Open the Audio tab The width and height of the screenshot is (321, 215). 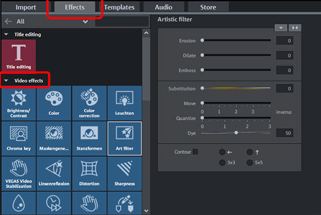tap(163, 7)
